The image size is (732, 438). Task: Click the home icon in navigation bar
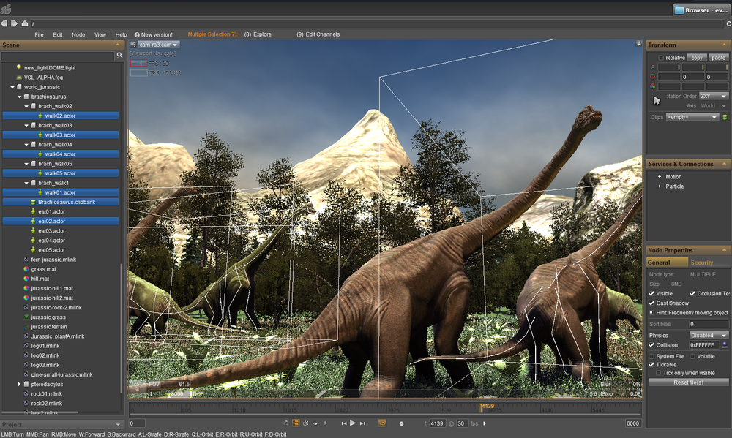(24, 23)
